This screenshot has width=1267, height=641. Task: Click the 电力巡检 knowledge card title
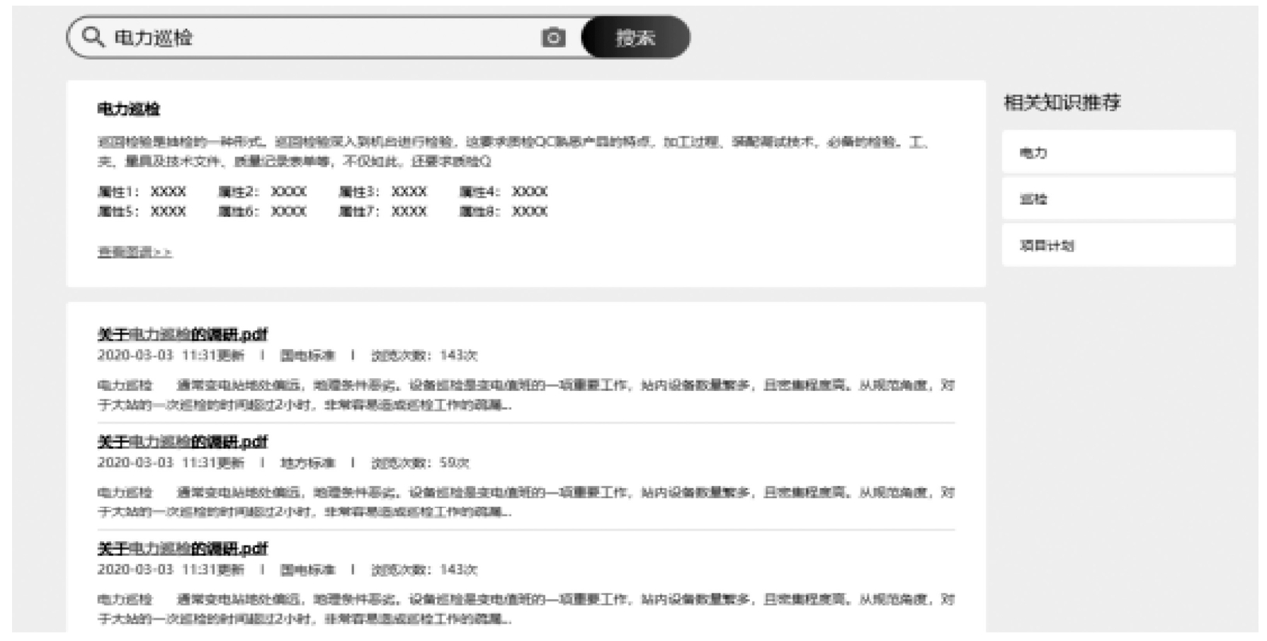[x=128, y=109]
